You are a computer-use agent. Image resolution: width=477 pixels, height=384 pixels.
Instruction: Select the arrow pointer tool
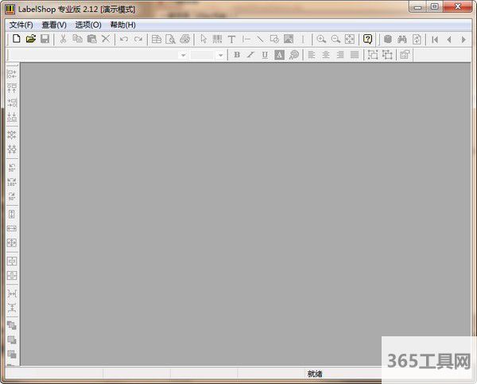tap(204, 39)
